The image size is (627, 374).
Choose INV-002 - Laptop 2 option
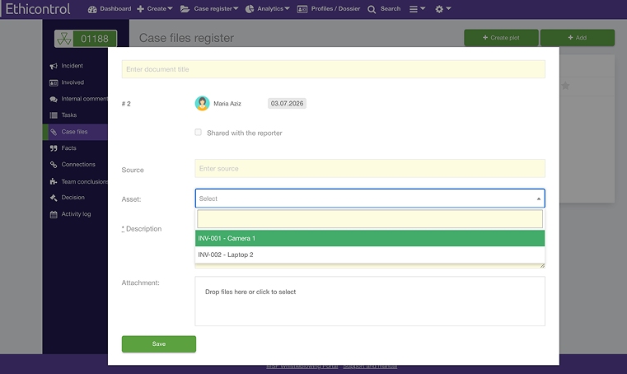370,255
